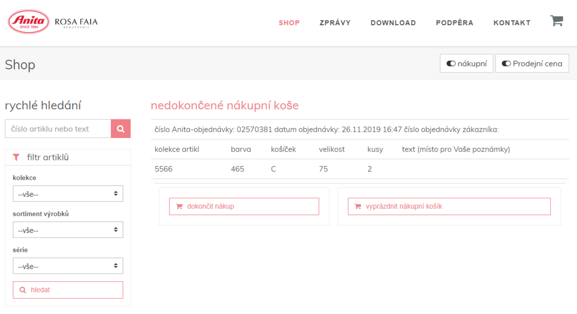The width and height of the screenshot is (577, 314).
Task: Open the ZPRÁVY menu item
Action: (335, 23)
